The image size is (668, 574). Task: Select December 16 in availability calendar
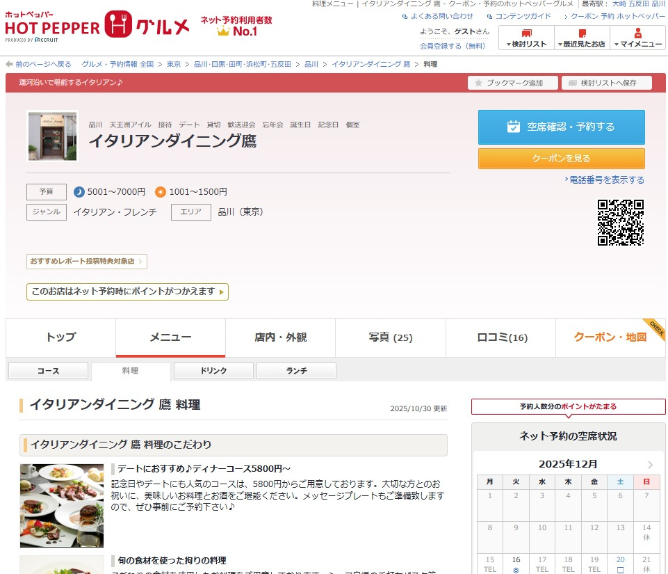coord(516,564)
